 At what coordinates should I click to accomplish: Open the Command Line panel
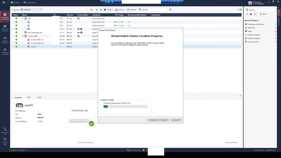tap(5, 131)
